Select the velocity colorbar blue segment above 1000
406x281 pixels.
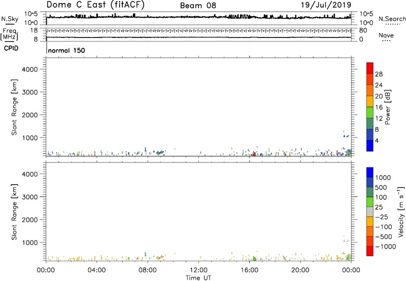370,172
